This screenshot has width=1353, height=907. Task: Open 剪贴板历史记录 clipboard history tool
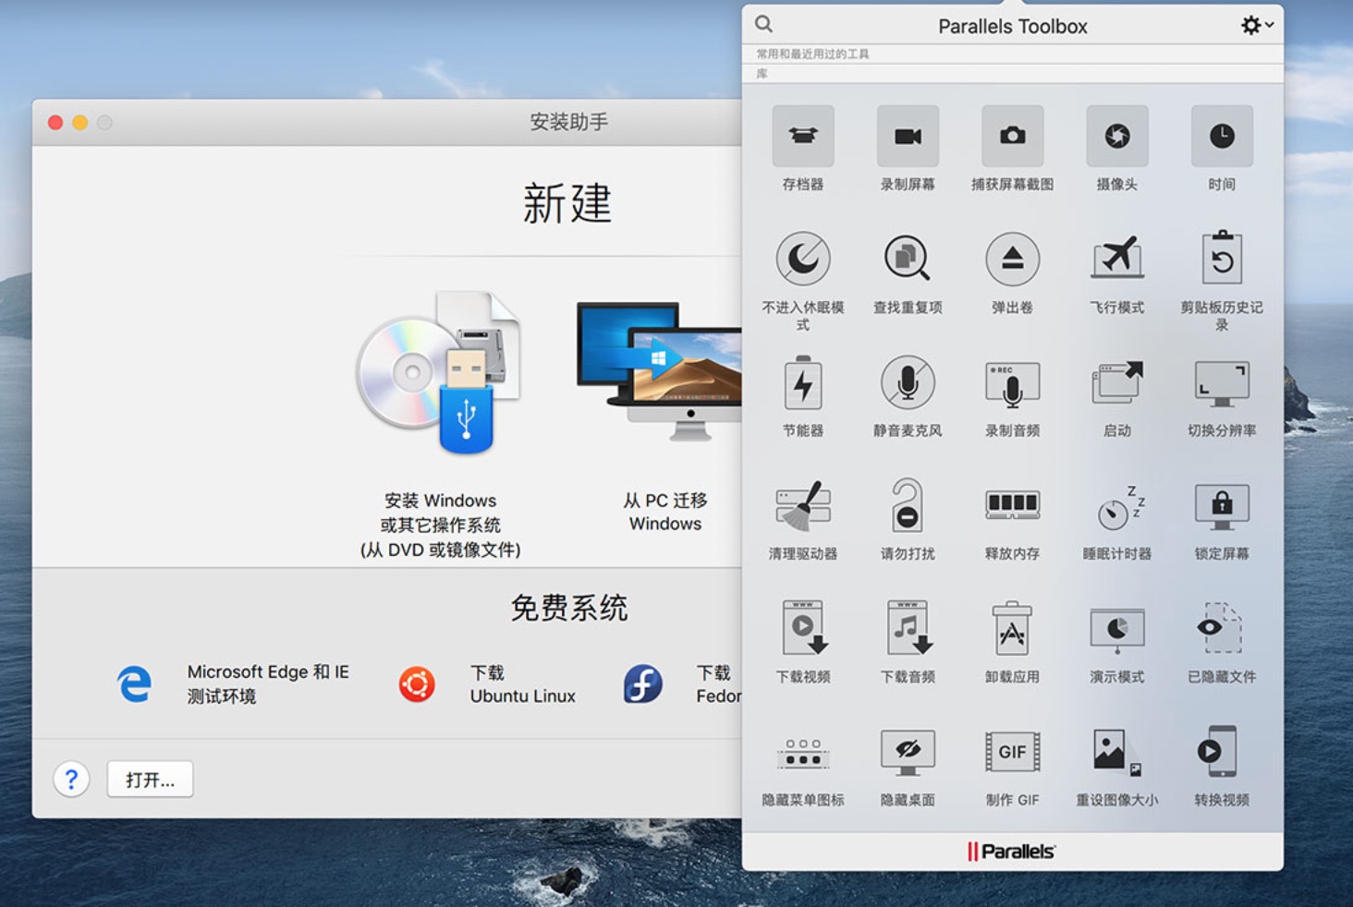tap(1222, 259)
